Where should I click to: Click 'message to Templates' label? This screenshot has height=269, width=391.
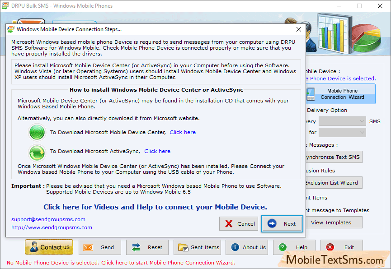point(340,210)
